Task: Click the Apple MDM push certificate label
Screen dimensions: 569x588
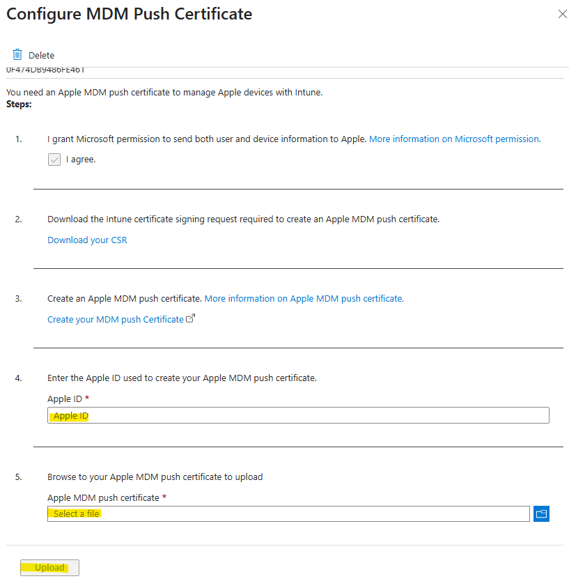Action: [103, 497]
